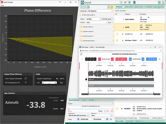Click the fit-to-view icon in NOA Player toolbar
Viewport: 166px width, 124px height.
[x=86, y=59]
